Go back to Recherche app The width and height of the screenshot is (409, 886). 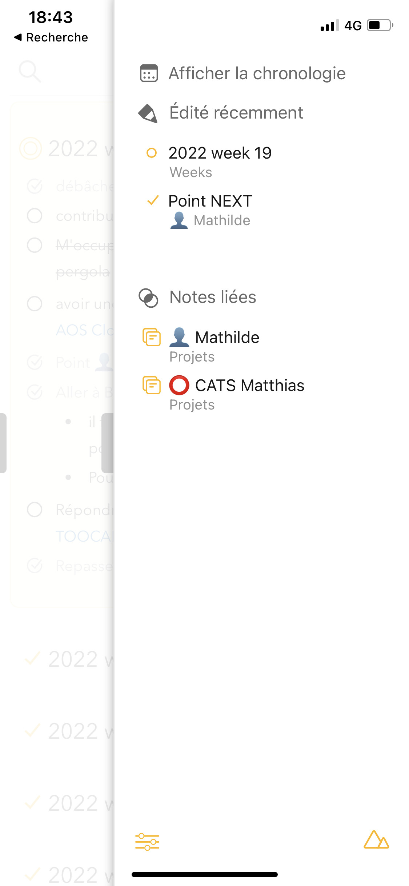point(51,37)
